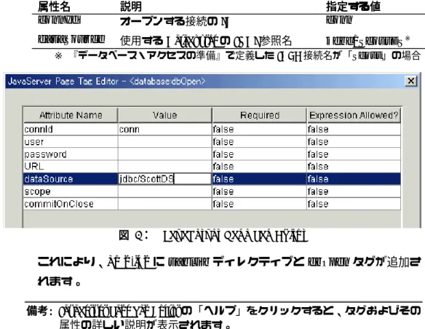Close the JavaServer Page Tag Editor dialog
The image size is (425, 329).
[410, 81]
